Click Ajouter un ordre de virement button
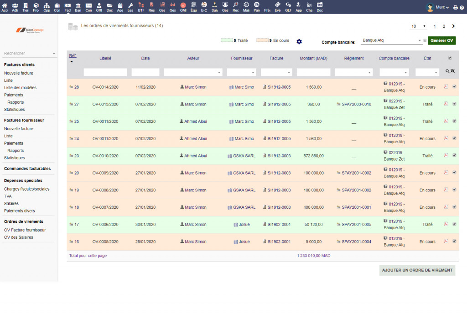This screenshot has width=467, height=317. (417, 270)
